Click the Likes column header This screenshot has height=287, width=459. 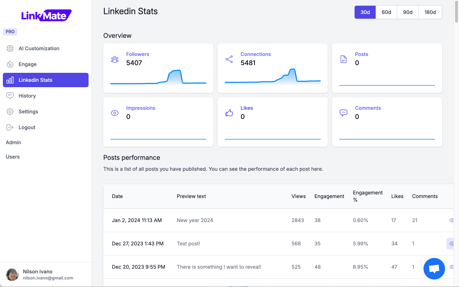point(397,196)
